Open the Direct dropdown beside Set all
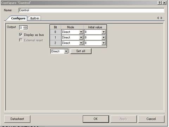The height and width of the screenshot is (127, 169). point(66,51)
